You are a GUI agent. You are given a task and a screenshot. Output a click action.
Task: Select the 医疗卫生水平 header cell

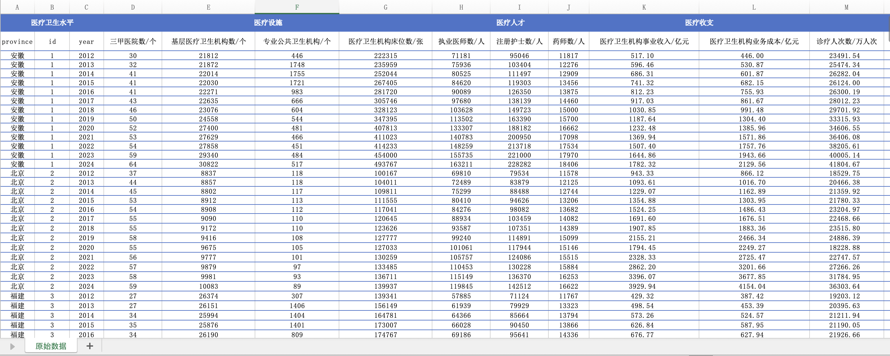tap(52, 22)
